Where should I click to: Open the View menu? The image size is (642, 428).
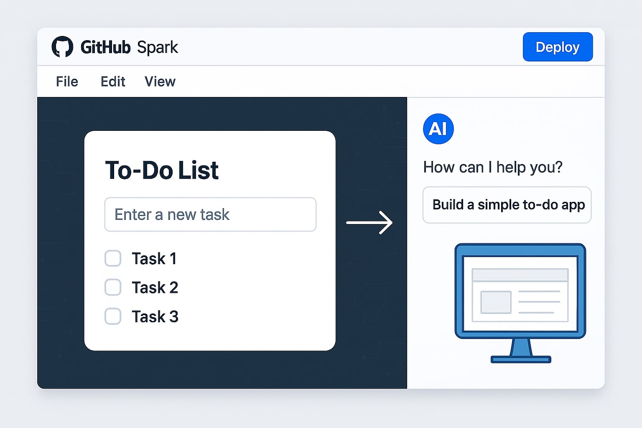click(x=160, y=82)
